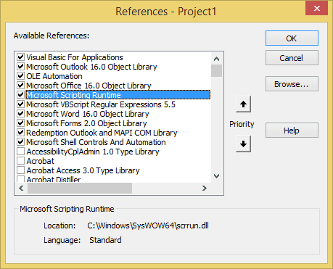Close the References - Project1 dialog
The width and height of the screenshot is (333, 269).
click(x=317, y=9)
